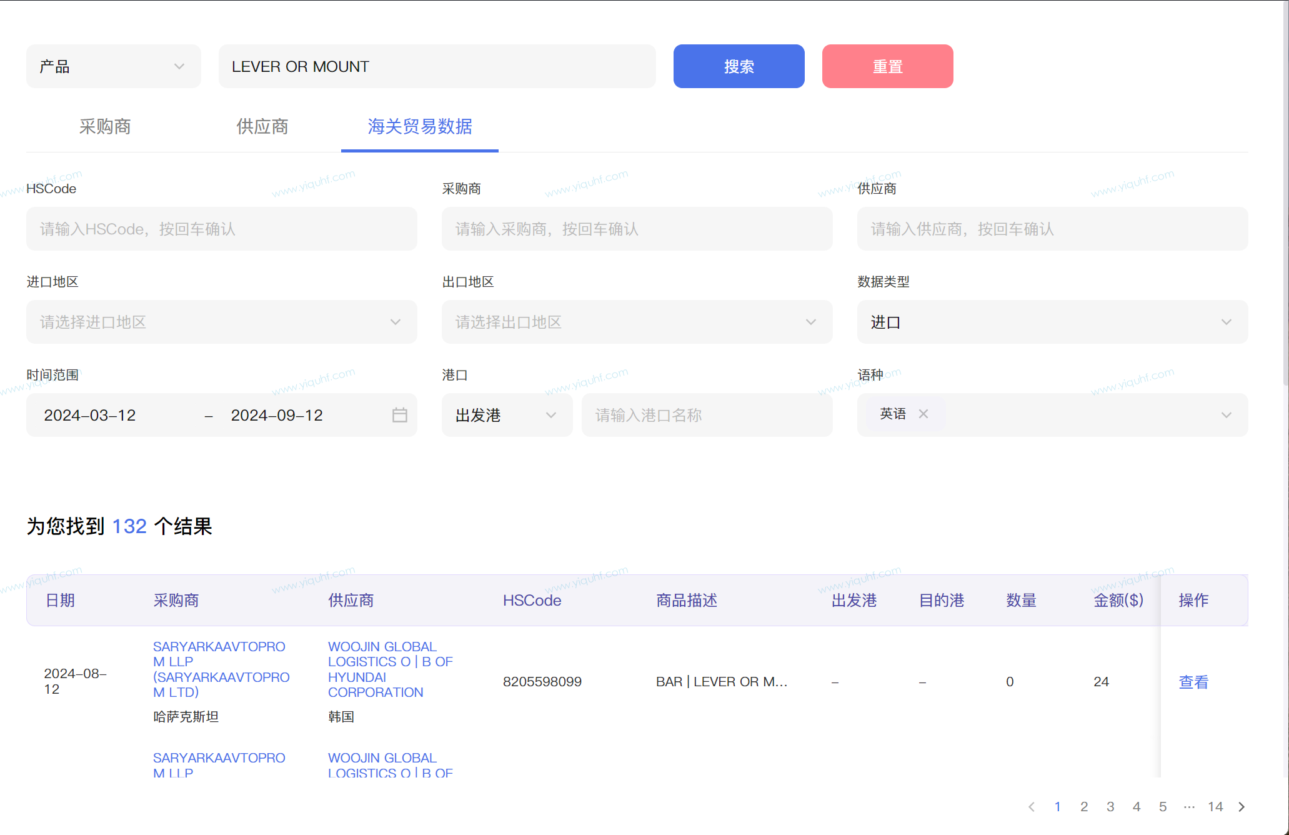Go to page 5
Viewport: 1289px width, 835px height.
pyautogui.click(x=1163, y=807)
